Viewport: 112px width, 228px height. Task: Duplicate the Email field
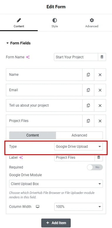pos(88,90)
